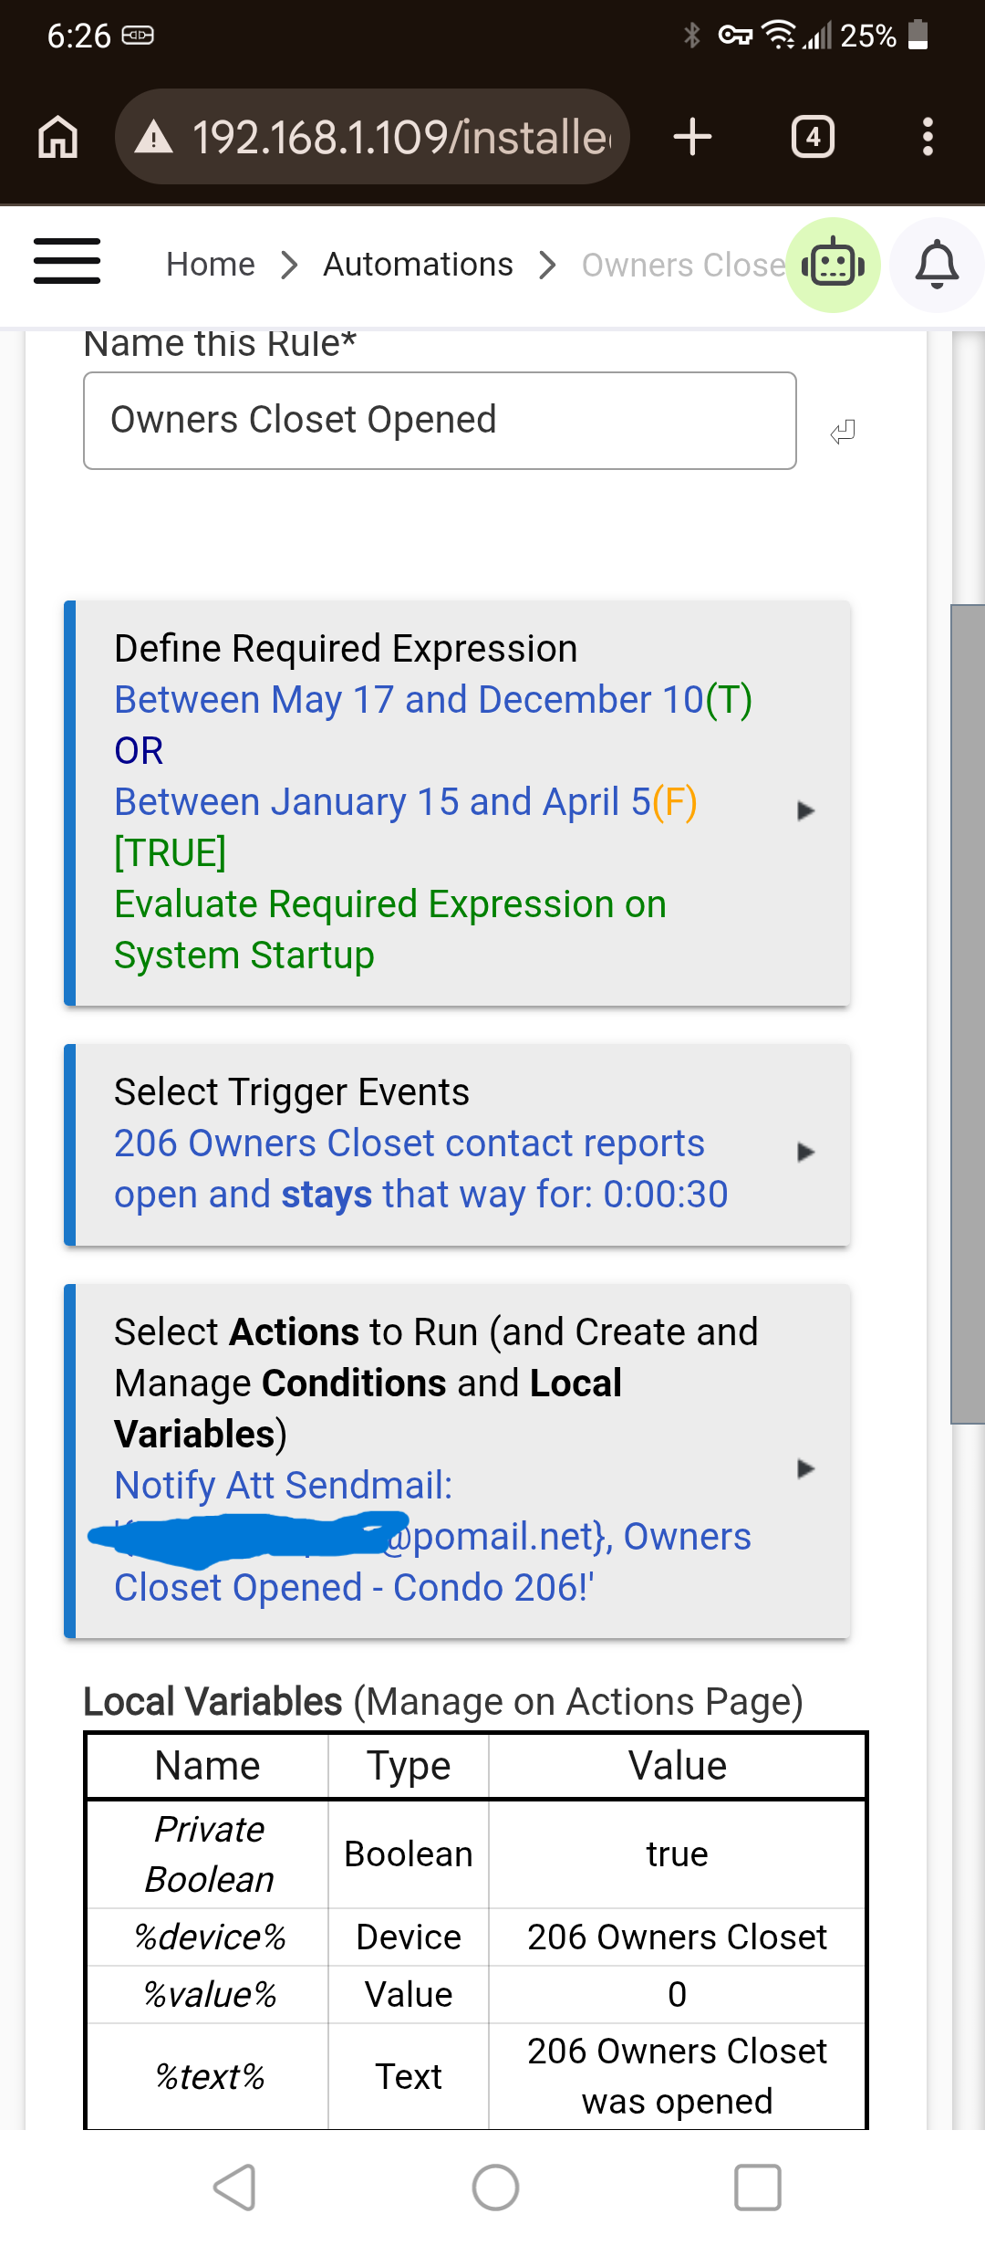This screenshot has height=2245, width=985.
Task: Tap the green robot assistant icon
Action: pos(833,266)
